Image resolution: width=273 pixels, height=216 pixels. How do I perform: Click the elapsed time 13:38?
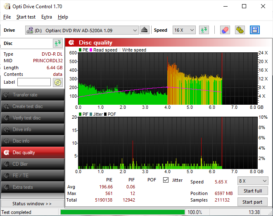coord(254,212)
